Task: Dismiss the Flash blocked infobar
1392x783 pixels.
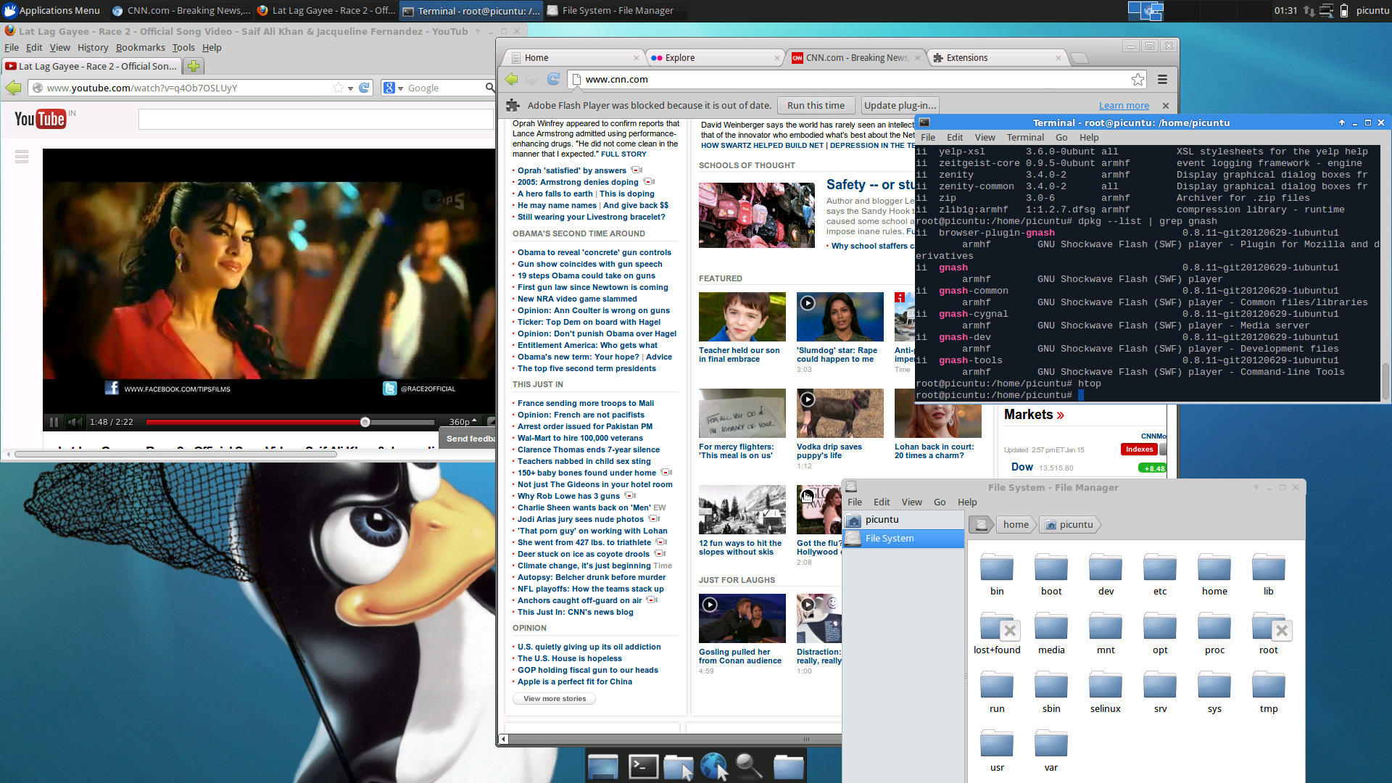Action: coord(1165,106)
